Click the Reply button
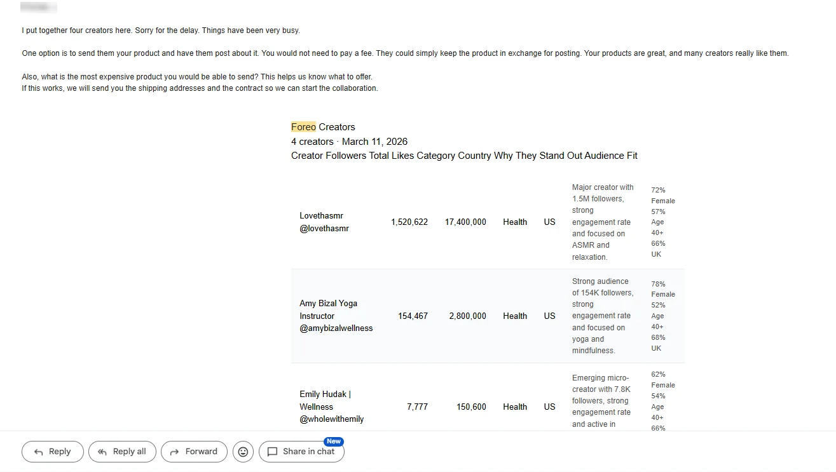This screenshot has width=836, height=472. [52, 452]
